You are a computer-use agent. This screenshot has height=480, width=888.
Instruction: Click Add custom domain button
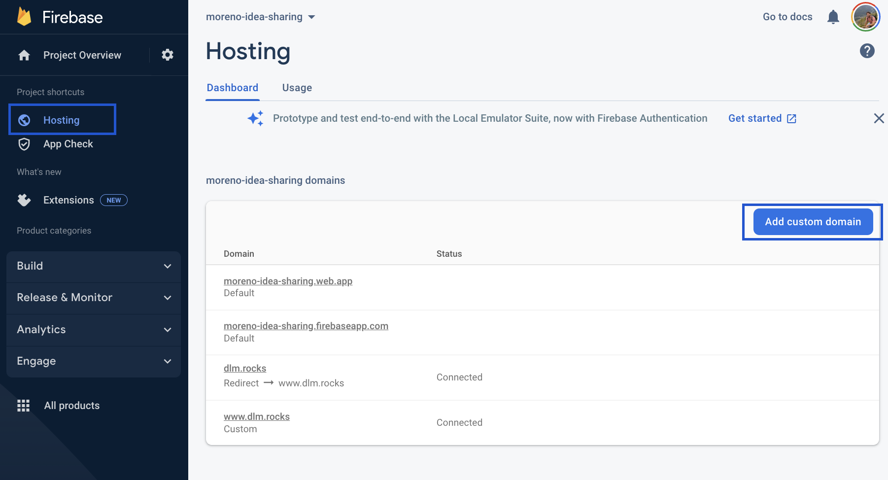click(x=813, y=222)
